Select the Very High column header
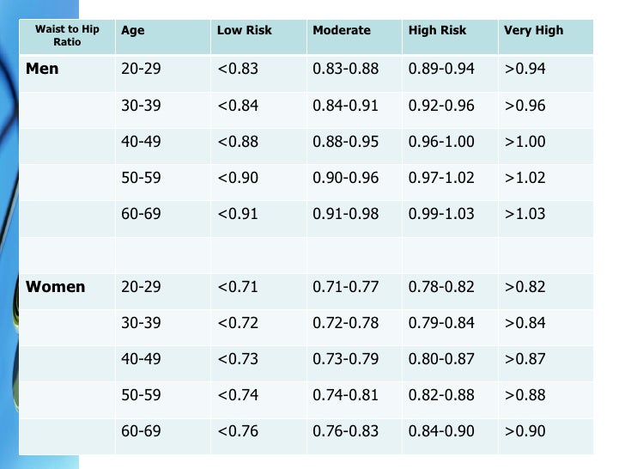Viewport: 625px width, 469px height. click(x=534, y=30)
